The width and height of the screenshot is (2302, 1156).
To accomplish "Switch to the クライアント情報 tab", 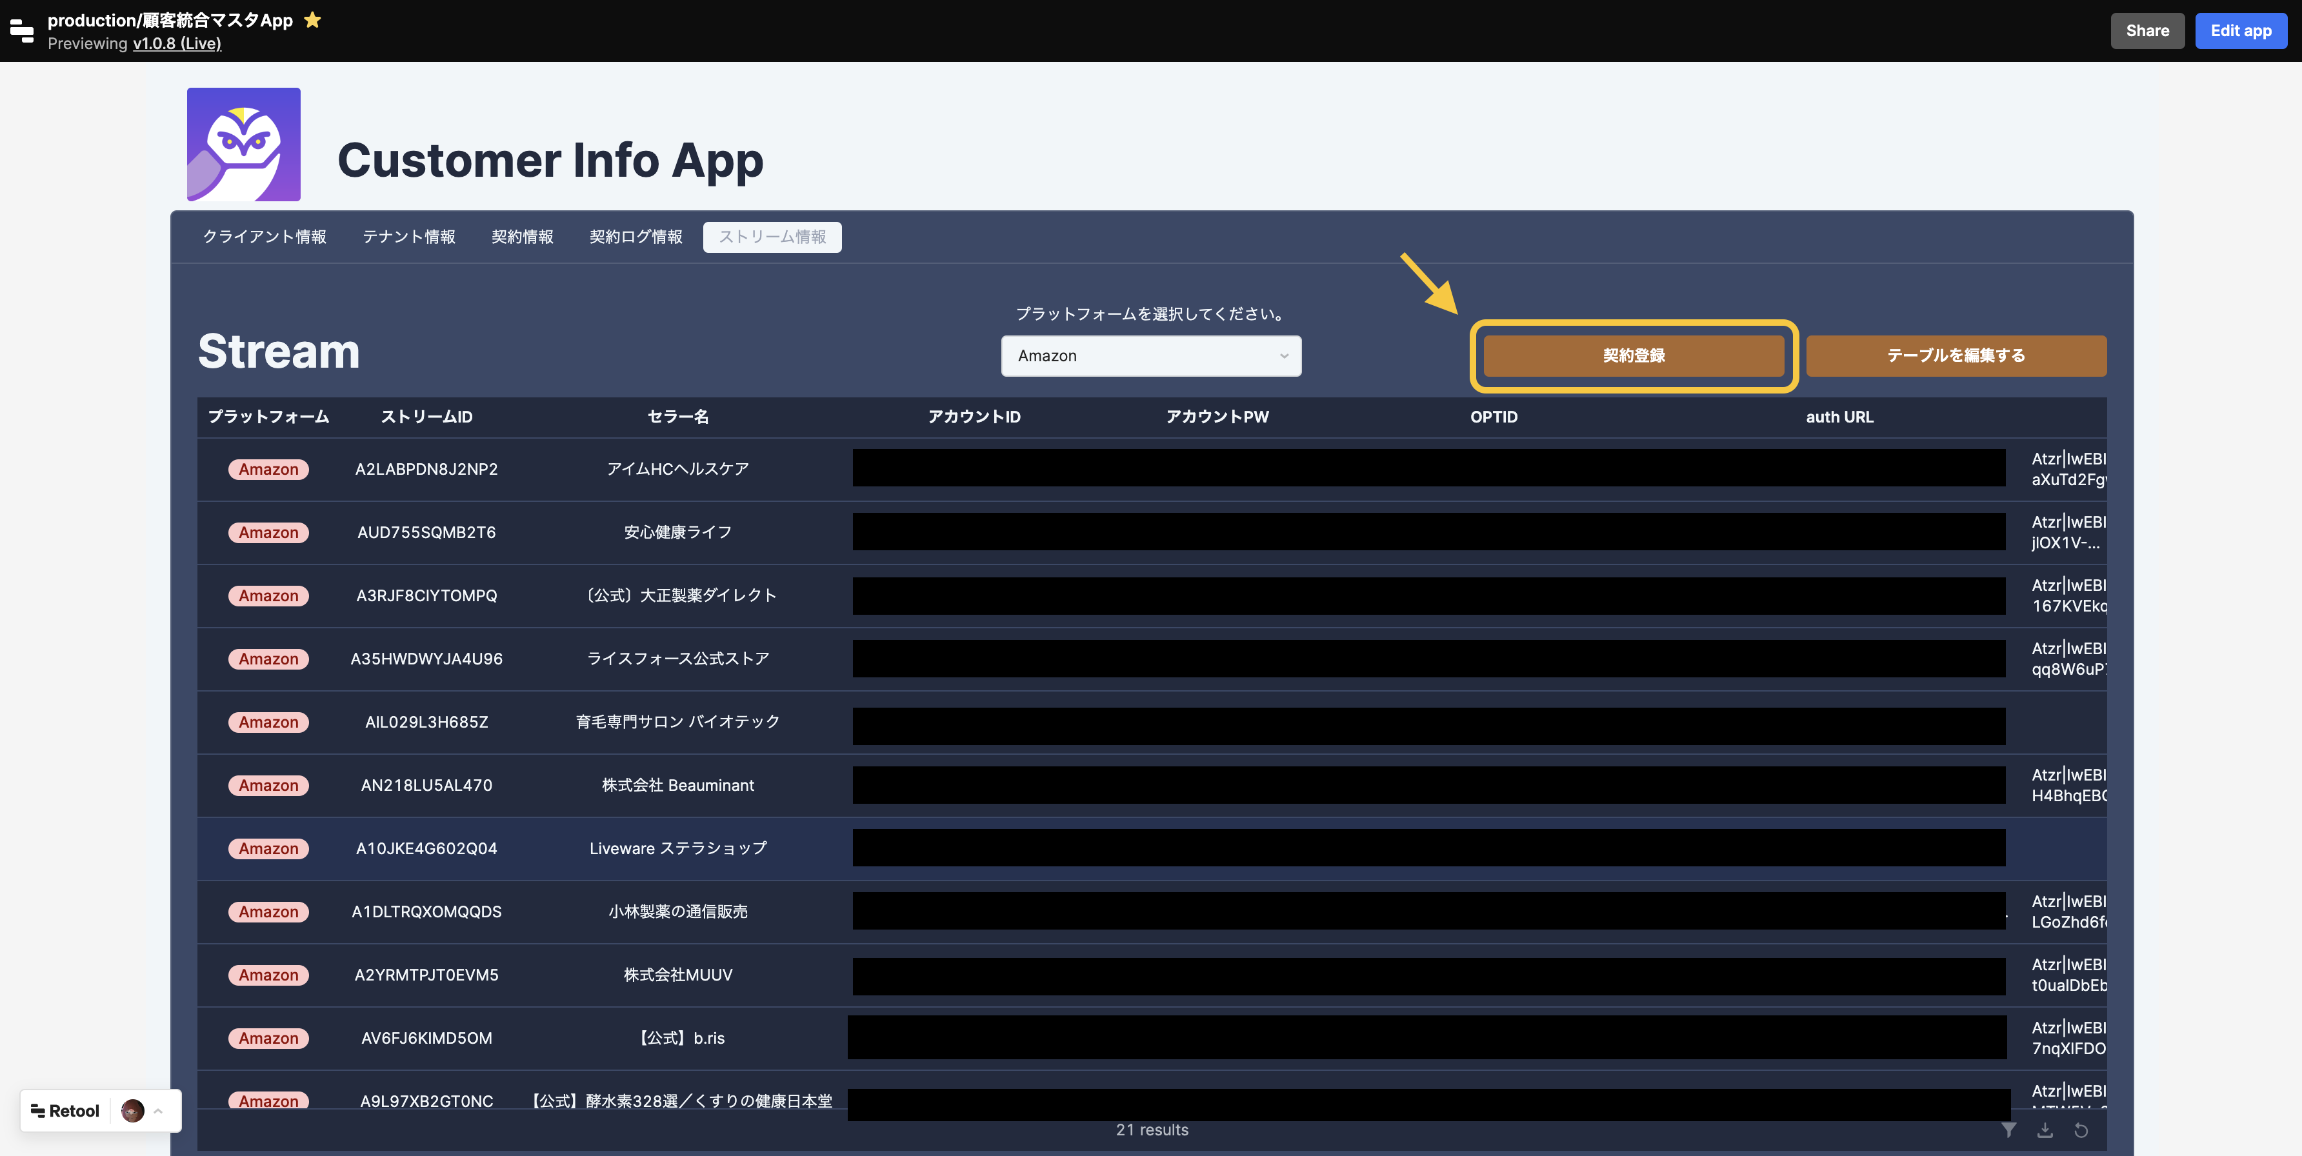I will pyautogui.click(x=265, y=237).
